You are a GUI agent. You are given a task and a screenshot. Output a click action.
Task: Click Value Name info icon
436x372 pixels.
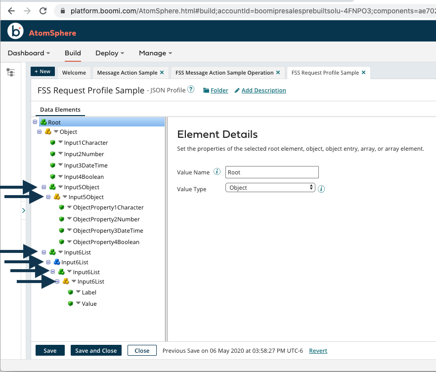point(217,172)
